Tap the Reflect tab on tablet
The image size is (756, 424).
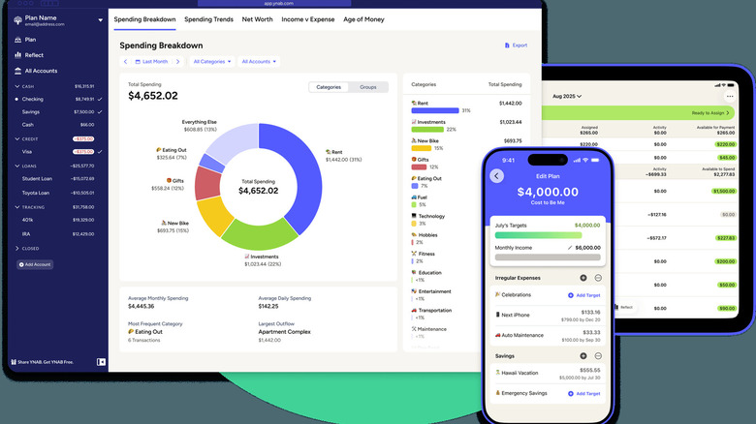point(624,308)
